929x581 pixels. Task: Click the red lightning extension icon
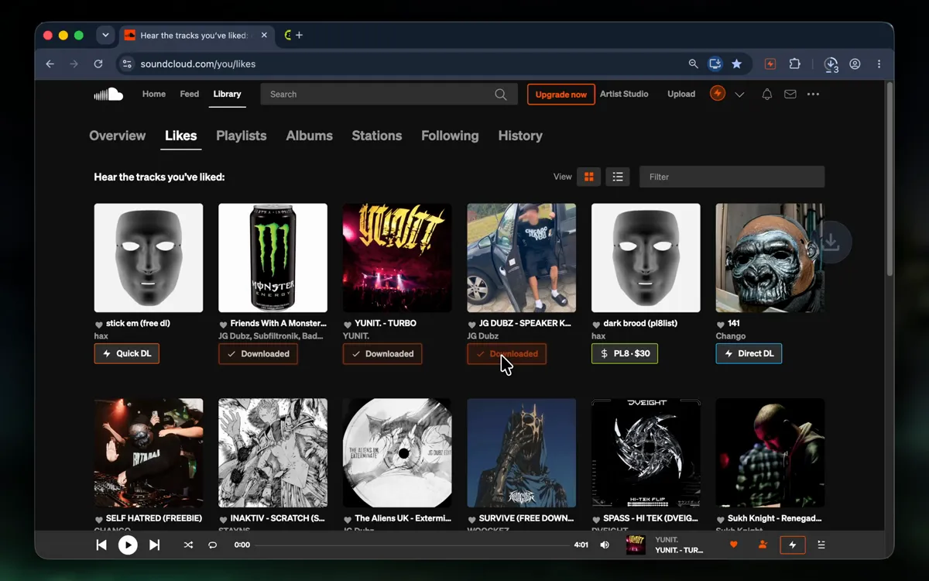point(770,64)
